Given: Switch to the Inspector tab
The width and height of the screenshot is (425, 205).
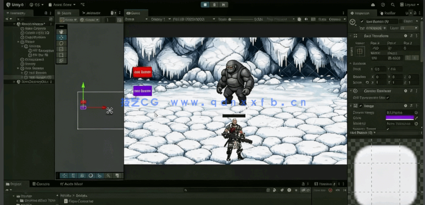Looking at the screenshot, I should (362, 13).
